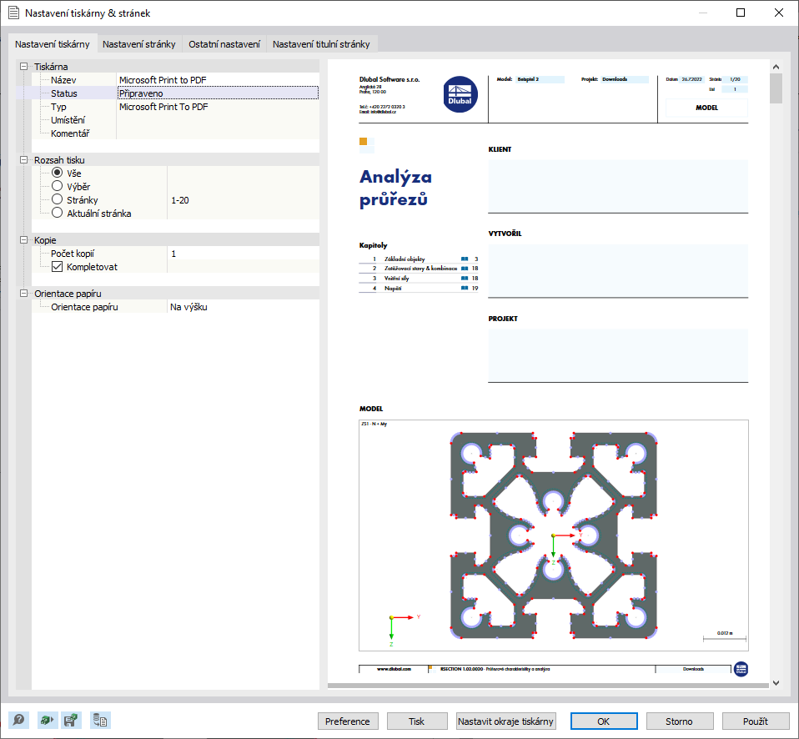Viewport: 799px width, 739px height.
Task: Click the KLIENT box in preview
Action: (618, 186)
